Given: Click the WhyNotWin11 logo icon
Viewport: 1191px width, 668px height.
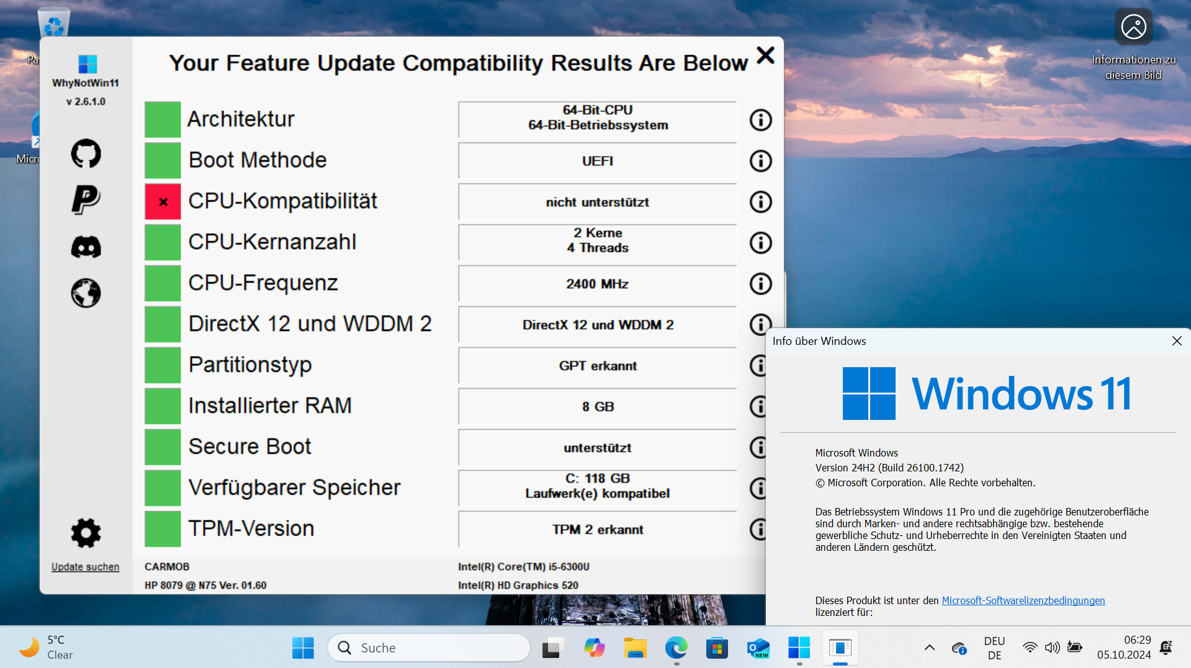Looking at the screenshot, I should (x=88, y=64).
